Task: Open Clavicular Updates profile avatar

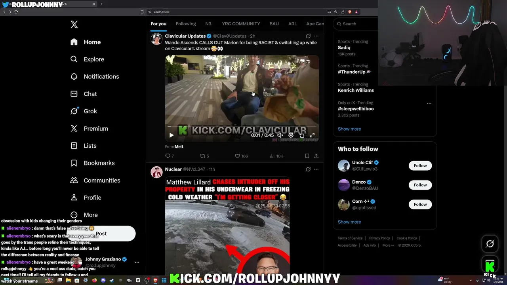Action: tap(156, 39)
